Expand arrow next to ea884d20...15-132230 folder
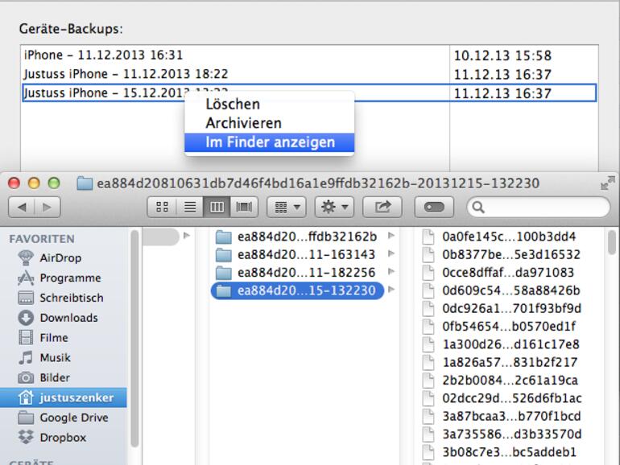This screenshot has height=465, width=620. tap(391, 290)
